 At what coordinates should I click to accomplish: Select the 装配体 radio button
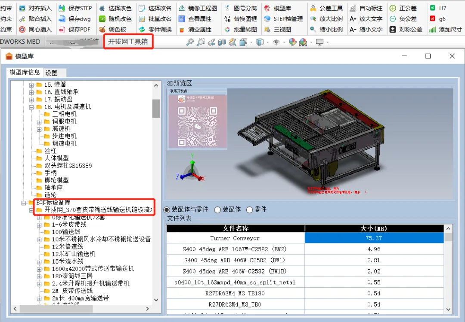coord(217,210)
